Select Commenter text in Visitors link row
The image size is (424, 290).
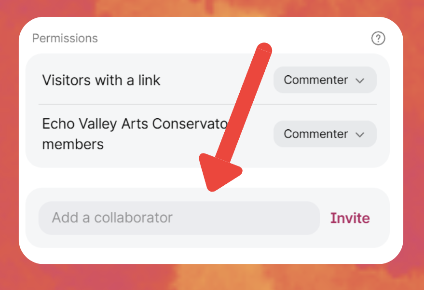click(315, 80)
